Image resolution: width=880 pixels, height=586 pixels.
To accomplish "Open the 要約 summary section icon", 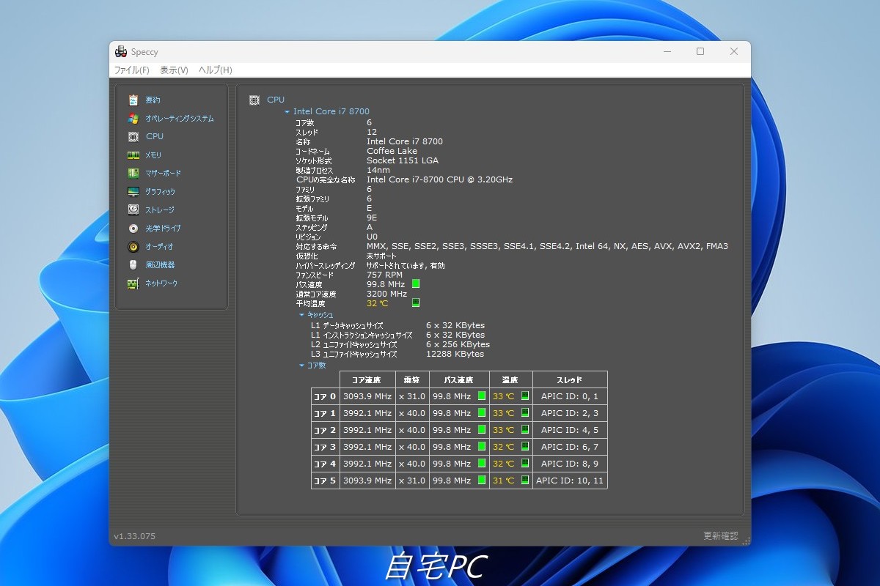I will coord(133,100).
